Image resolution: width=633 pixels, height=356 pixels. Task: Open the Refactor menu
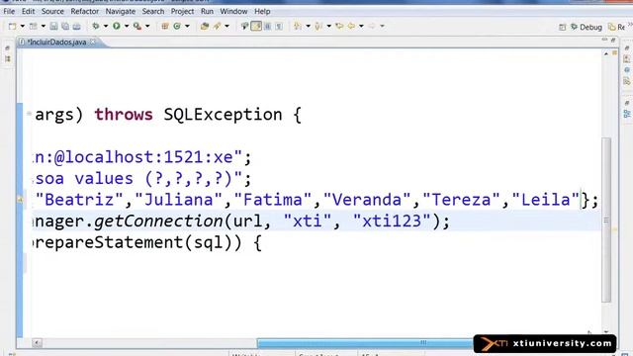click(x=84, y=11)
